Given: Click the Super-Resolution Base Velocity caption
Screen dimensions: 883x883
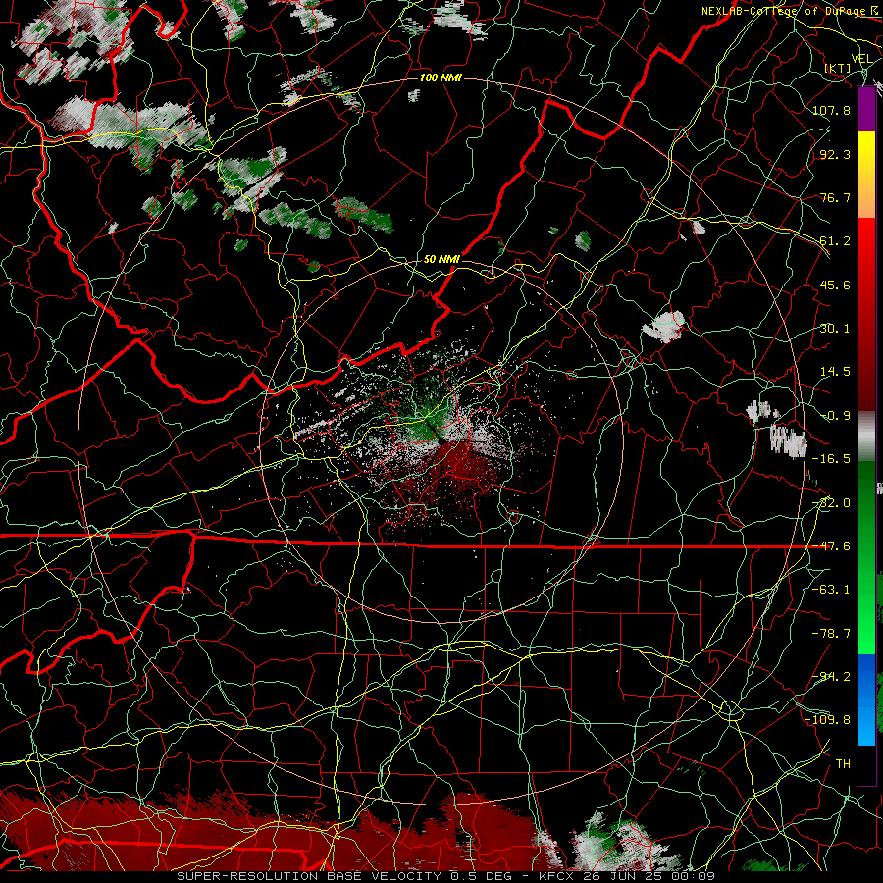Looking at the screenshot, I should click(446, 876).
